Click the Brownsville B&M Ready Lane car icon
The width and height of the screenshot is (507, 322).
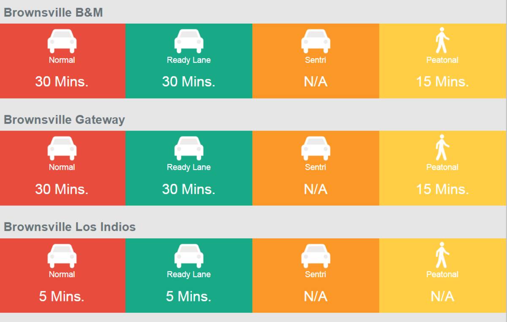coord(188,41)
